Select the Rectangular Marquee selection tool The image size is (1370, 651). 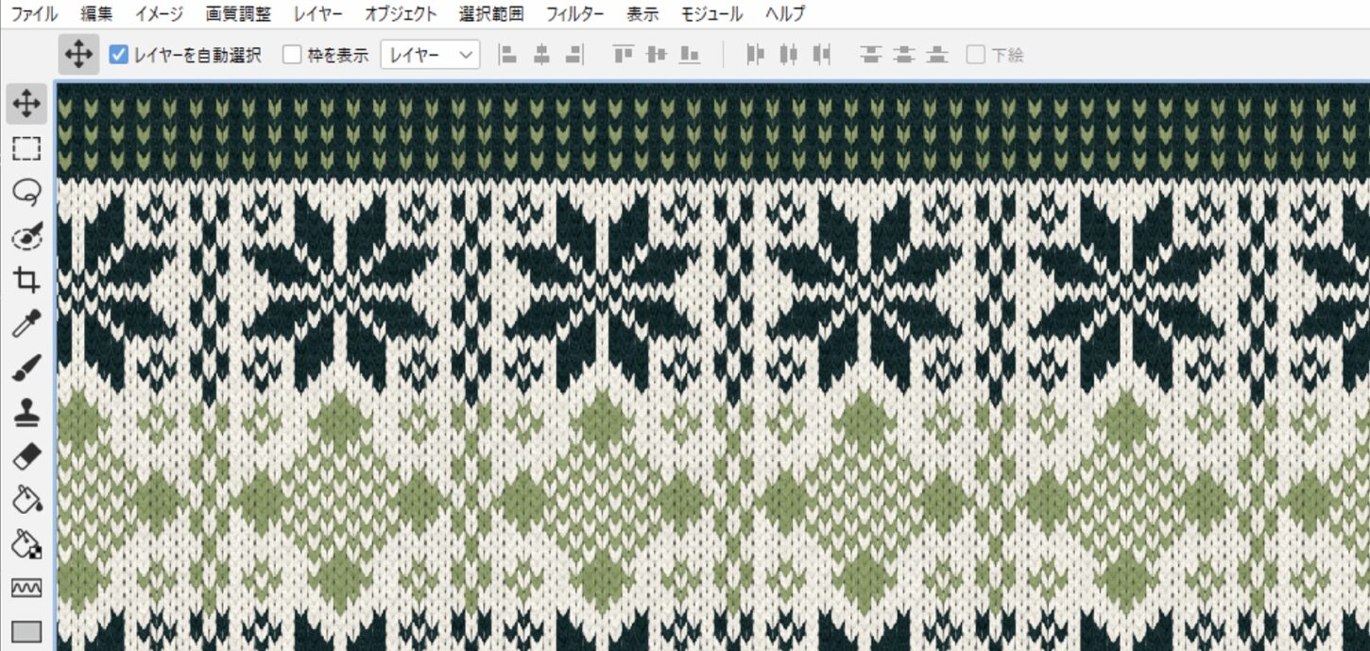(x=26, y=148)
